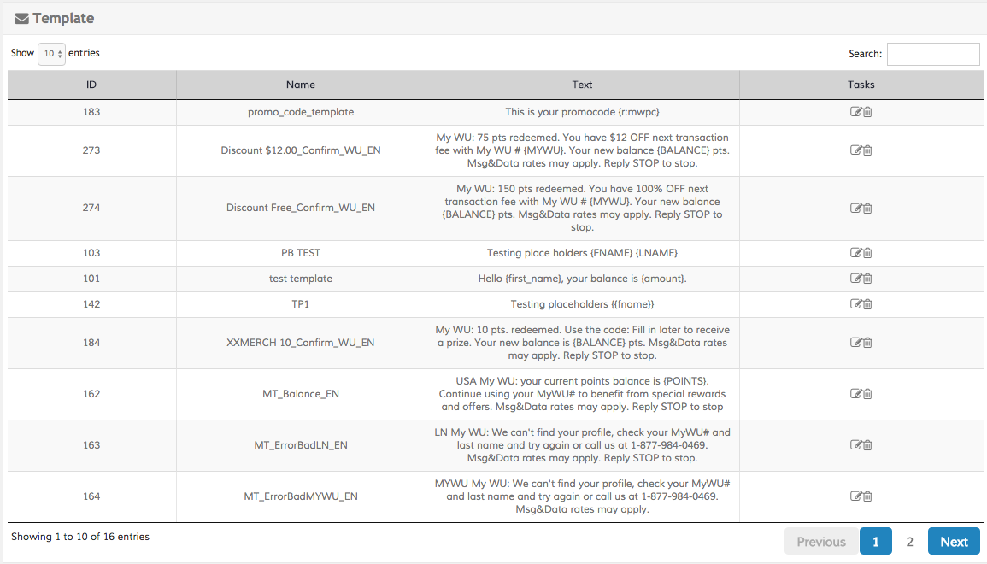Delete the promo_code_template template
This screenshot has width=987, height=564.
[867, 112]
